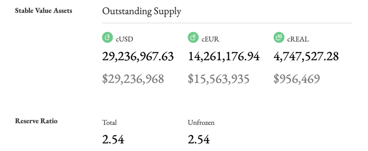Select the cEUR token label
The height and width of the screenshot is (151, 368).
coord(210,40)
